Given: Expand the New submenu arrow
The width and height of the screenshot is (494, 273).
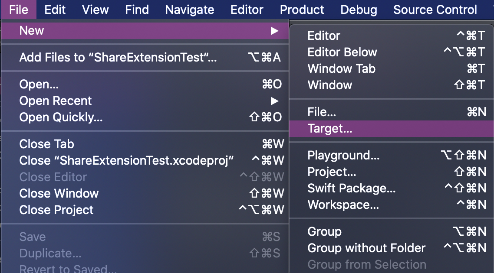Looking at the screenshot, I should point(274,31).
